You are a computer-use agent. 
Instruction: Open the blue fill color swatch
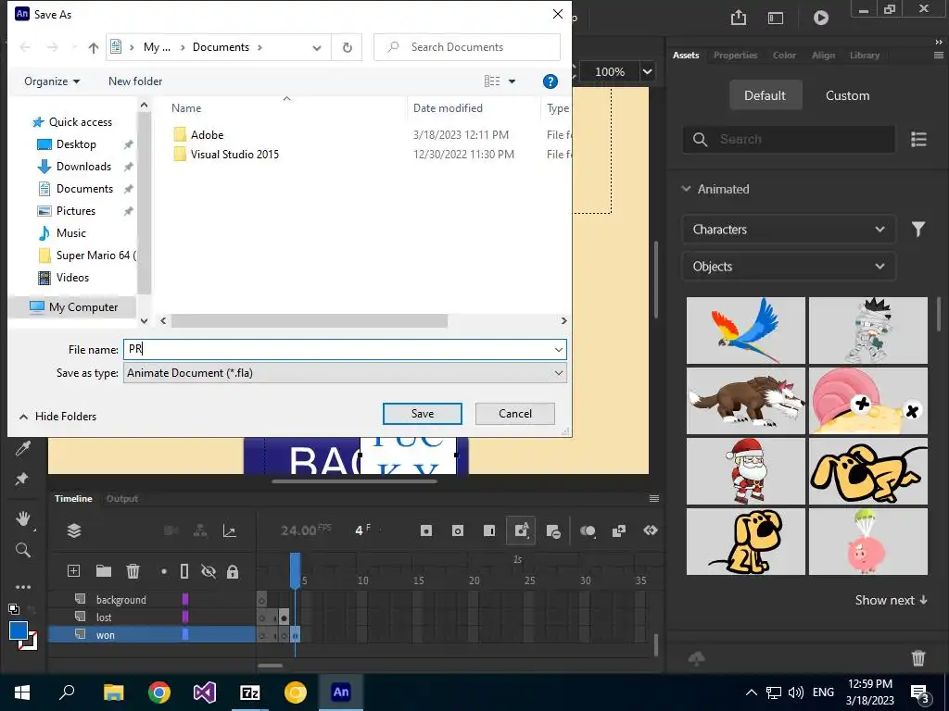coord(19,630)
